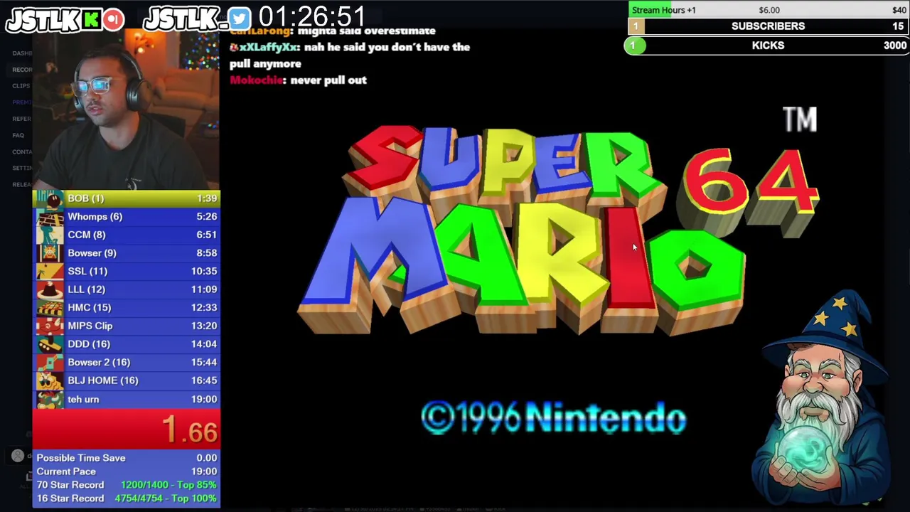Screen dimensions: 910x512
Task: Click the Kicks goal bar
Action: 766,46
